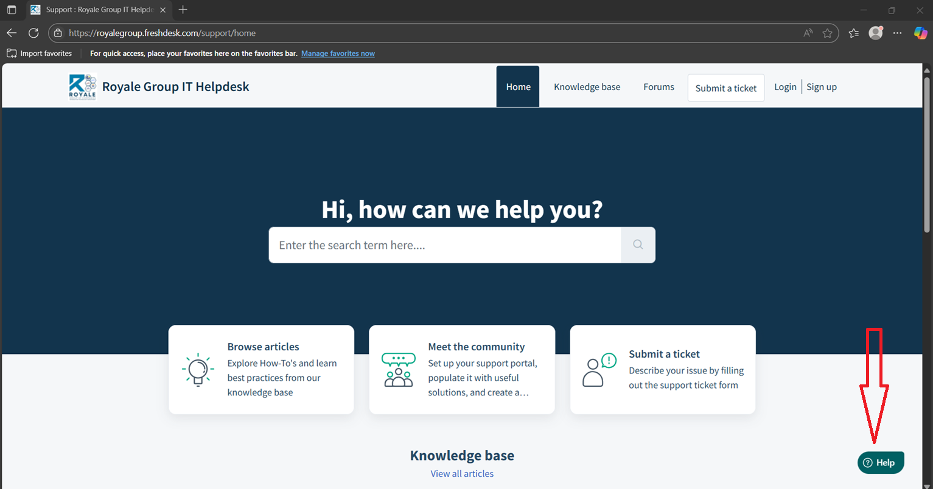The height and width of the screenshot is (489, 933).
Task: Close the Royale Group IT Helpdesk tab
Action: [162, 10]
